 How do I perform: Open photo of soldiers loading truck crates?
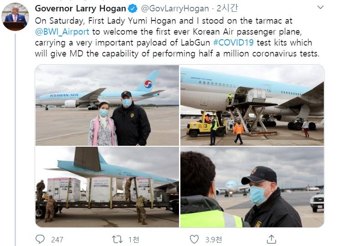tap(107, 187)
